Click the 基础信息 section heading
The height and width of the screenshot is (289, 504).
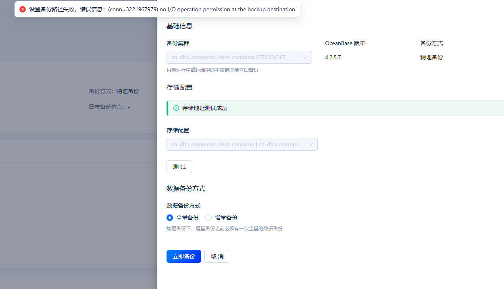tap(179, 26)
